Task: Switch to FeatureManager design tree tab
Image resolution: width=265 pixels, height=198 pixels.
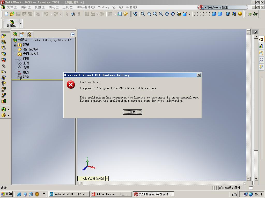Action: [x=15, y=34]
